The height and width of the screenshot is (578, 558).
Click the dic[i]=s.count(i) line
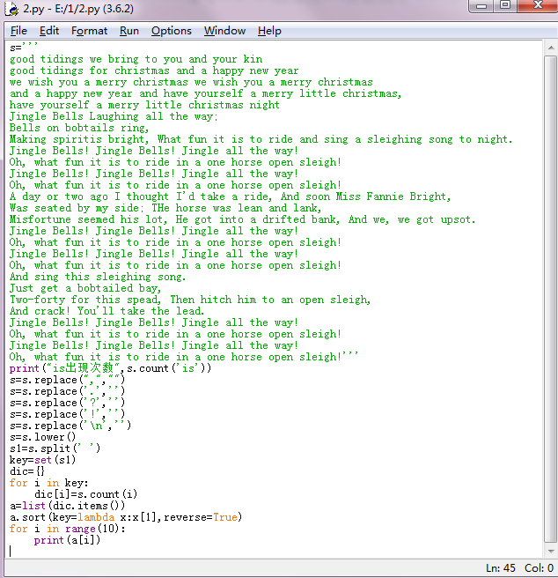pyautogui.click(x=86, y=494)
